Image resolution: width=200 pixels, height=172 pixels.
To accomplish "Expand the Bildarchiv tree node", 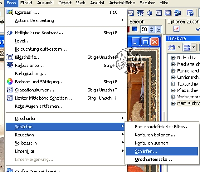I will (173, 57).
